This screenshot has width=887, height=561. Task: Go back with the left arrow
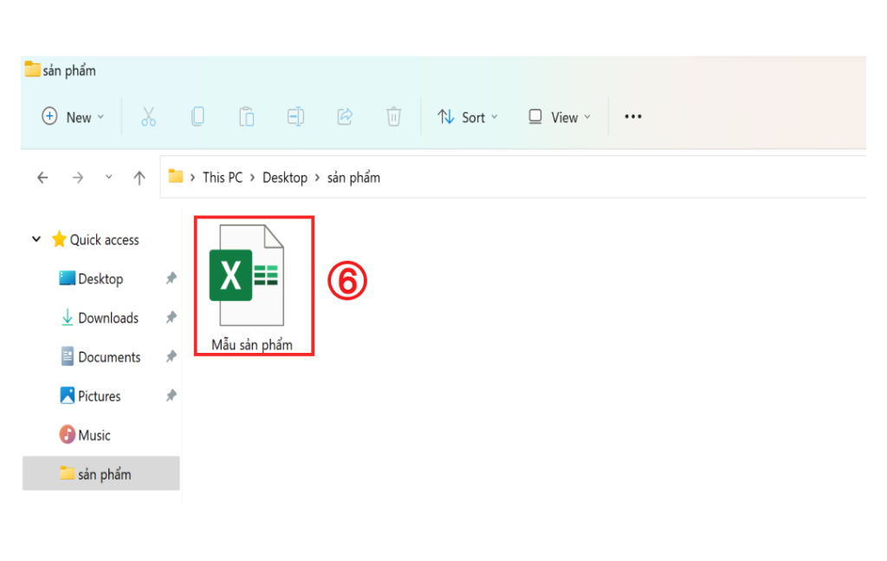[42, 178]
